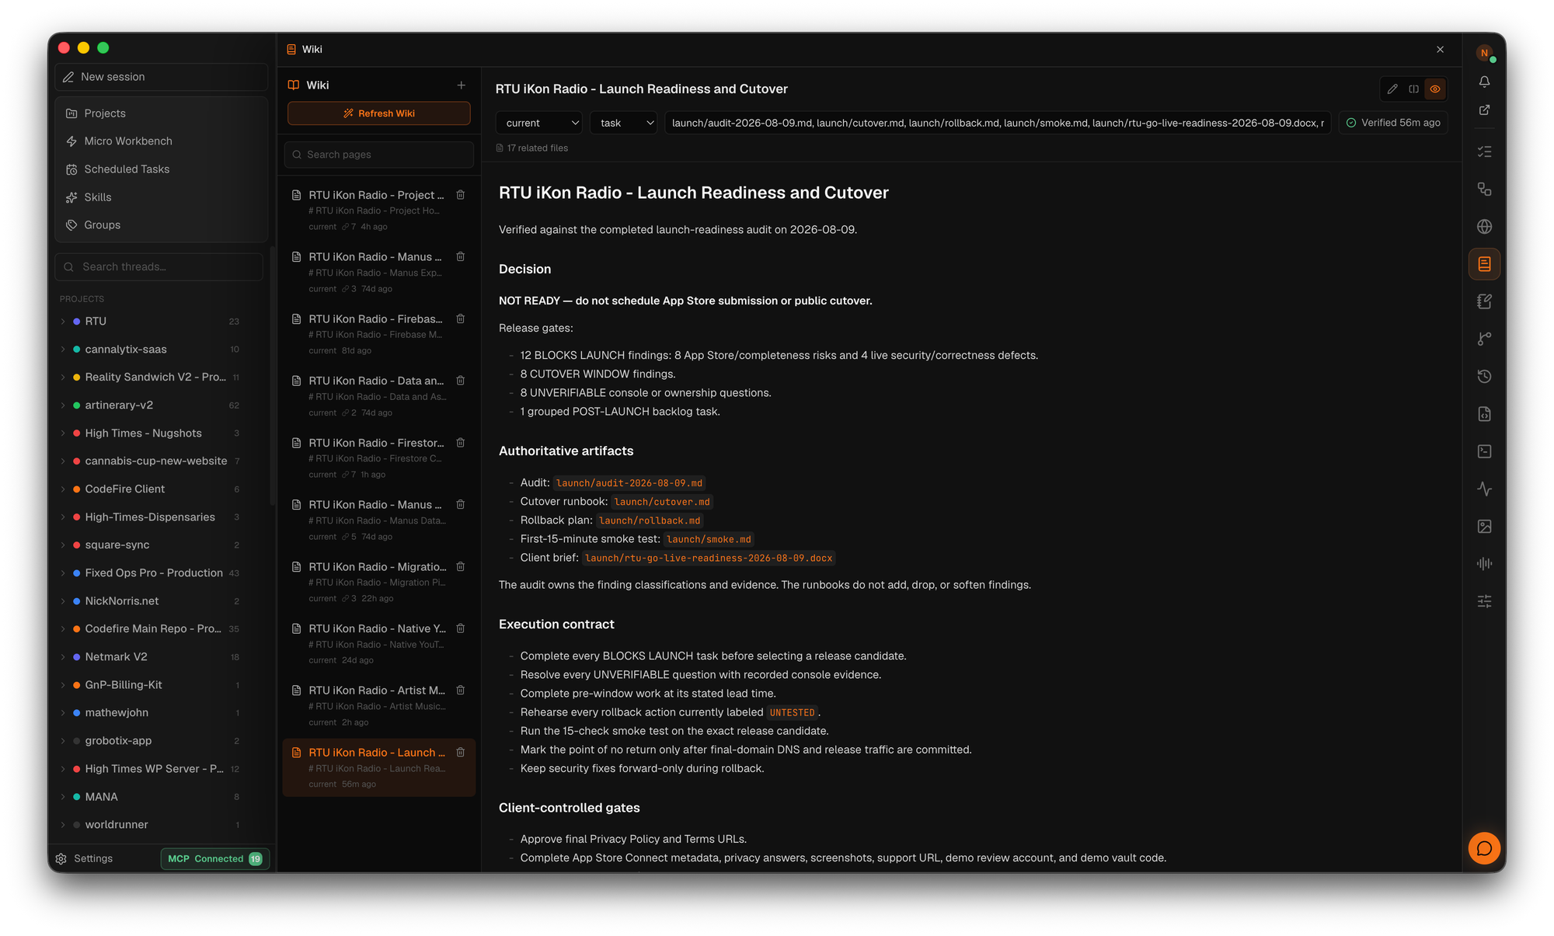Expand the cannalytix-saas project
The image size is (1554, 936).
tap(63, 350)
